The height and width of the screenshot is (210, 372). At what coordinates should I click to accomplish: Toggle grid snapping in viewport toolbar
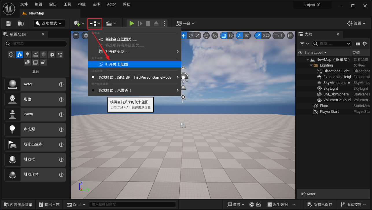224,36
